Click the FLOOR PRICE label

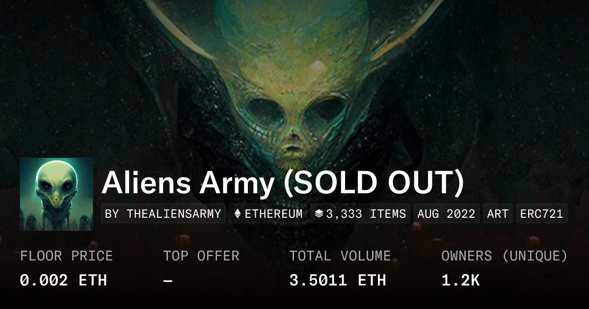coord(66,256)
